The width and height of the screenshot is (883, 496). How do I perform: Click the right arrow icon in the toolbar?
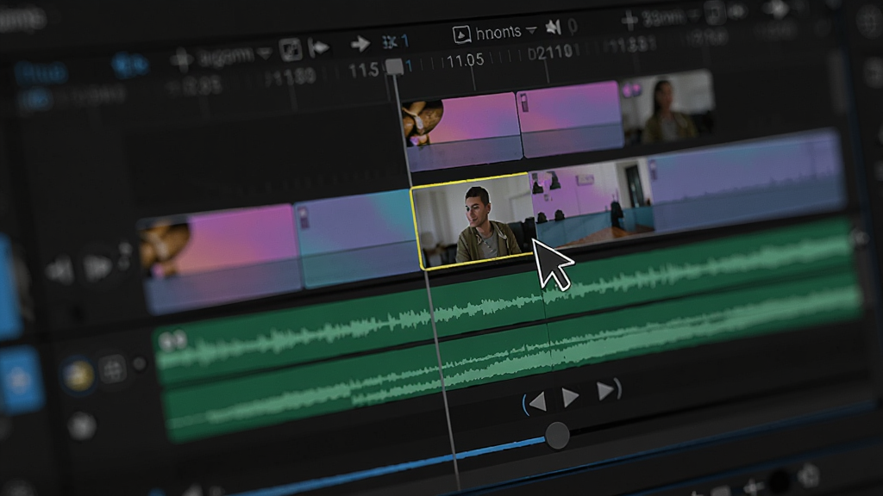pyautogui.click(x=360, y=43)
